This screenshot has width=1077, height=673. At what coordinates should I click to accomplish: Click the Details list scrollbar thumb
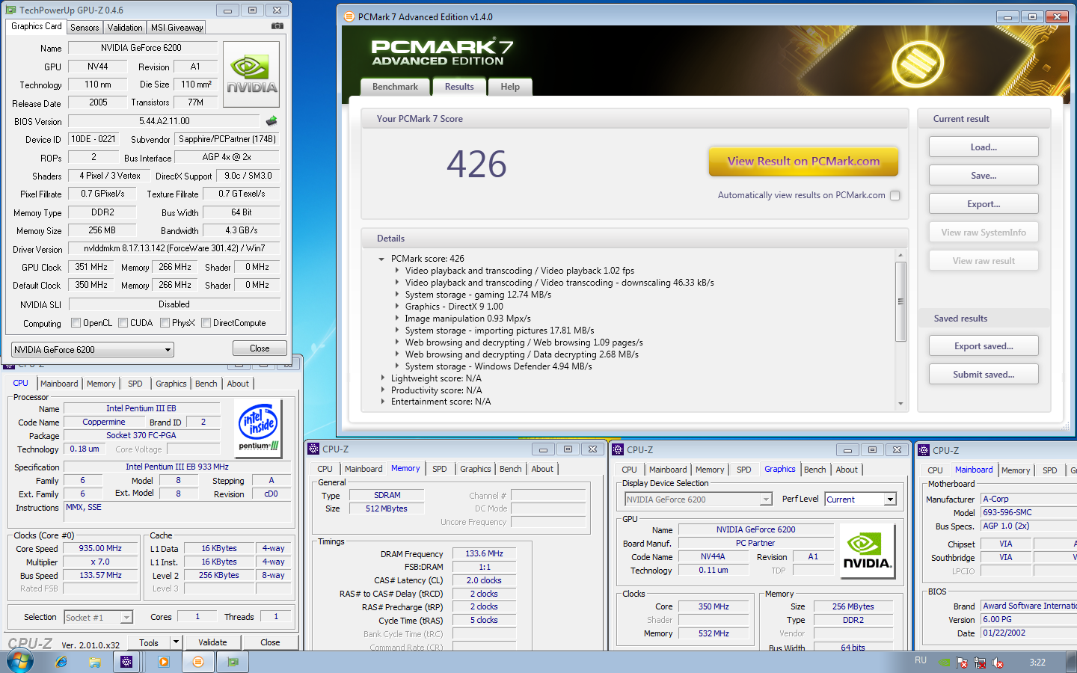pyautogui.click(x=900, y=301)
